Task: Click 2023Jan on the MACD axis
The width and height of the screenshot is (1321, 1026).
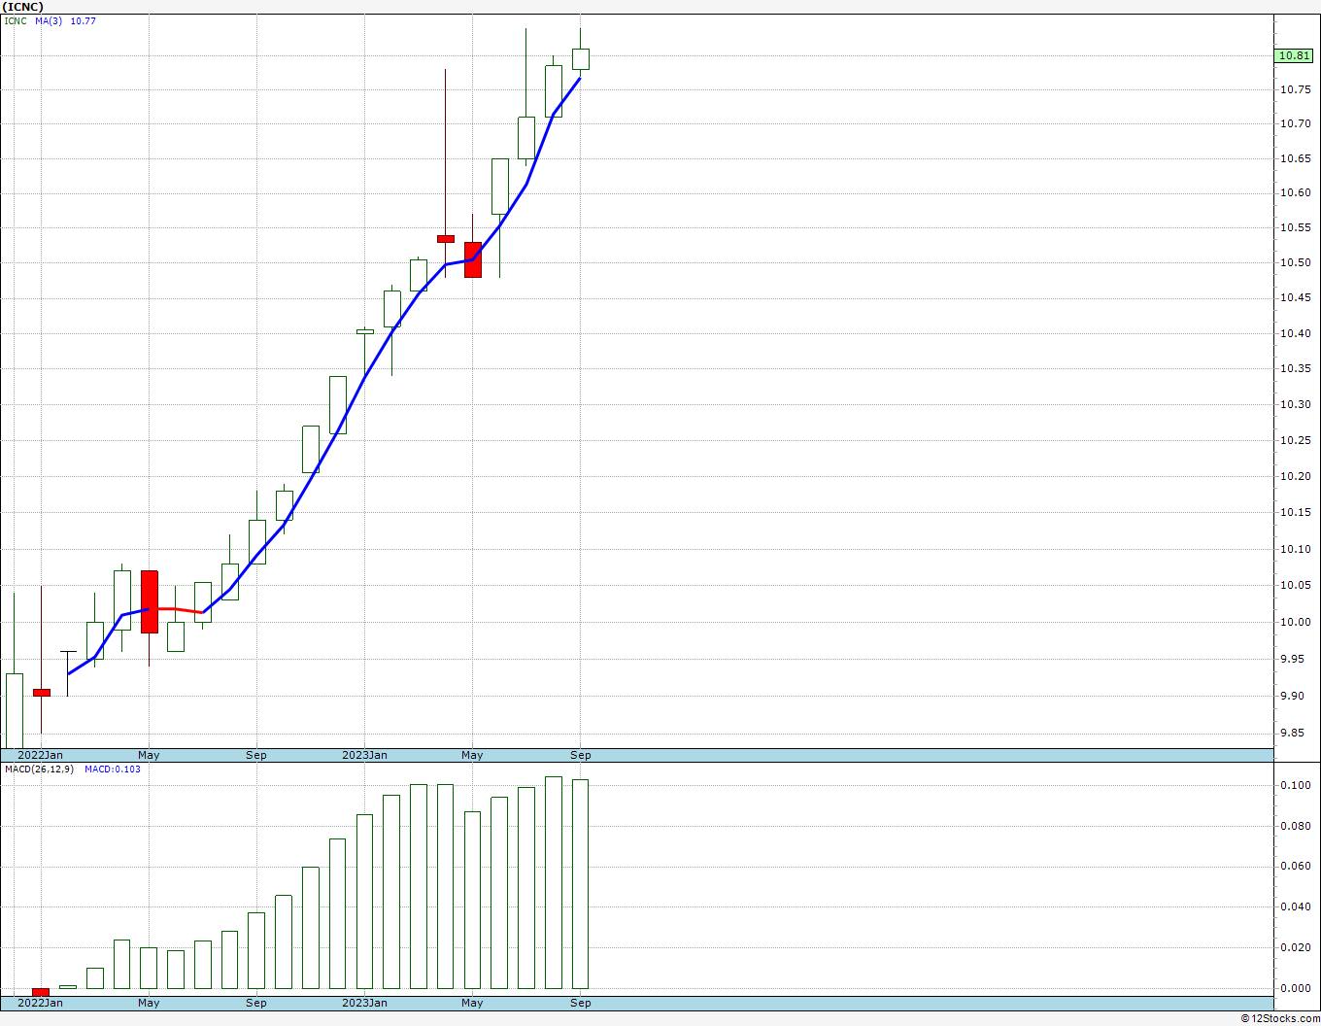Action: (364, 1003)
